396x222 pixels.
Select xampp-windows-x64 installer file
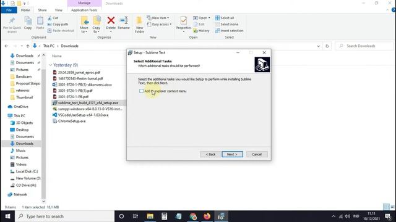click(x=90, y=109)
